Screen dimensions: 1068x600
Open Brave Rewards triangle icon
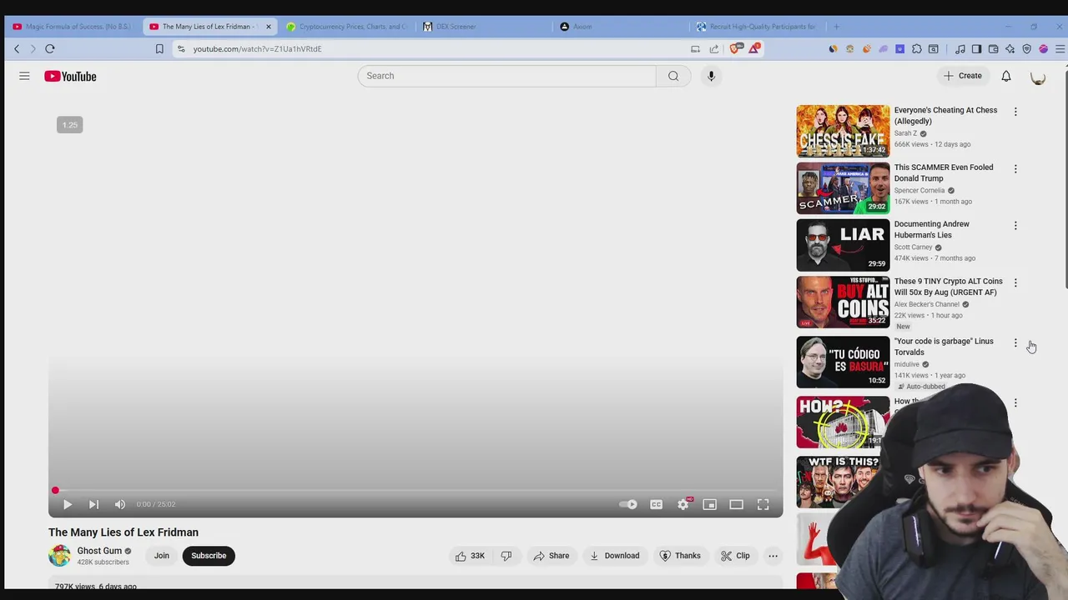[x=754, y=49]
